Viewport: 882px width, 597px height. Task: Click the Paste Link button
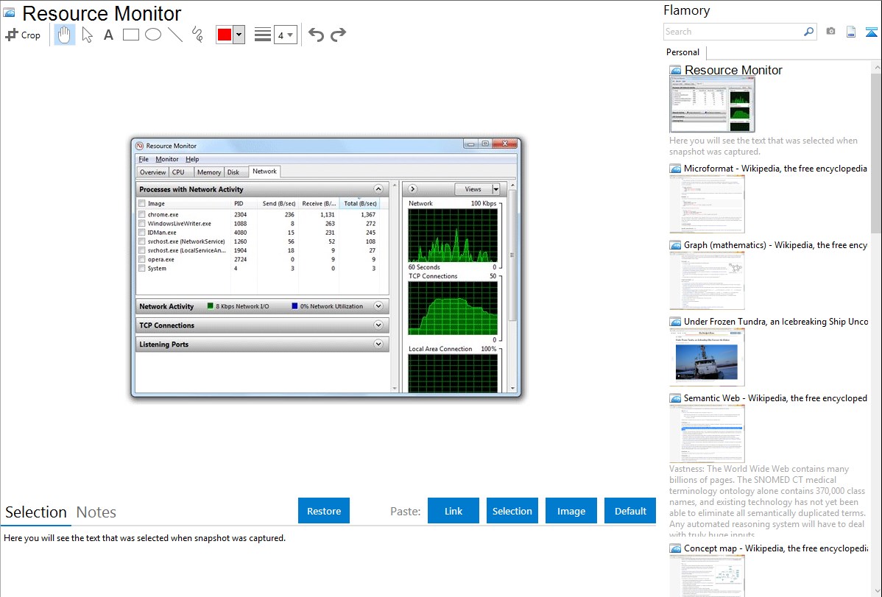coord(454,511)
